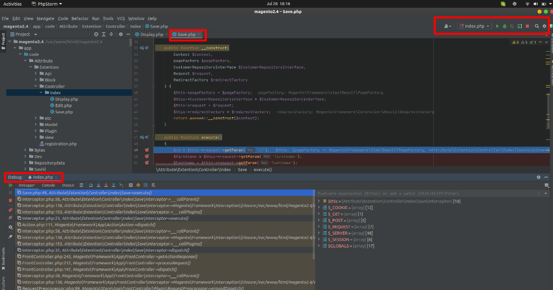Open Display.php editor tab
The height and width of the screenshot is (290, 553).
(152, 34)
